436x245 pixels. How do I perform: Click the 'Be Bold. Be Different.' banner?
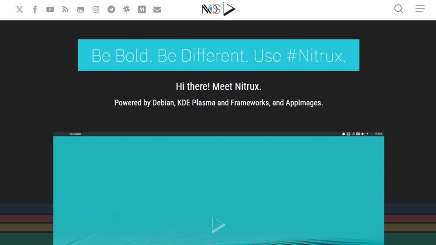click(218, 55)
